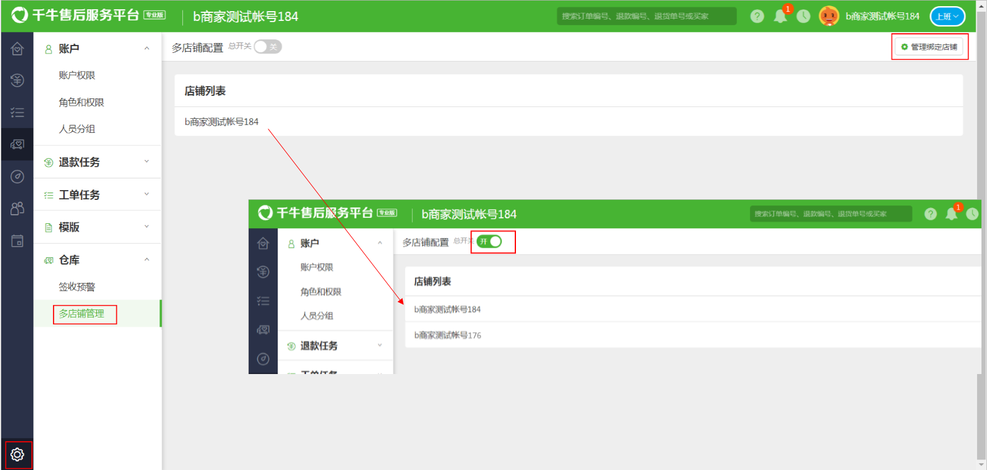Open the warehouse icon in left dark sidebar
The width and height of the screenshot is (987, 470).
coord(17,144)
